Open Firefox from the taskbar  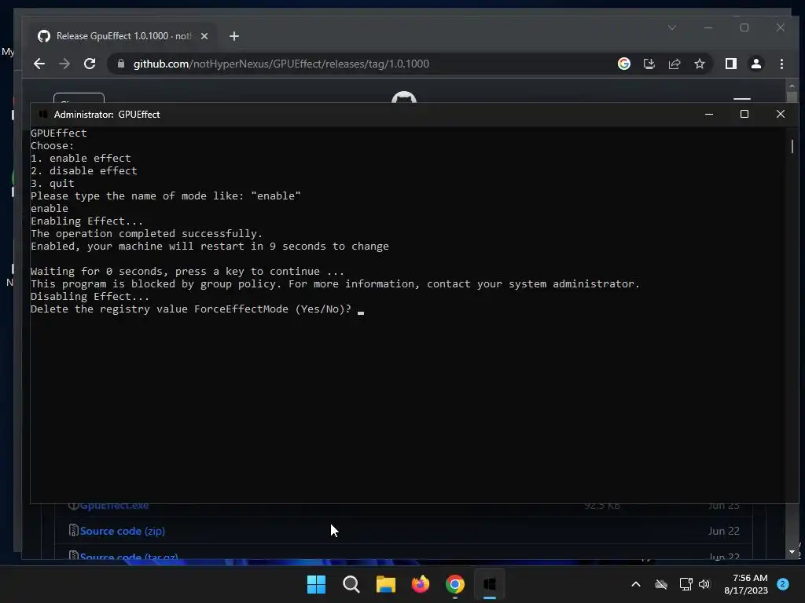(x=421, y=584)
